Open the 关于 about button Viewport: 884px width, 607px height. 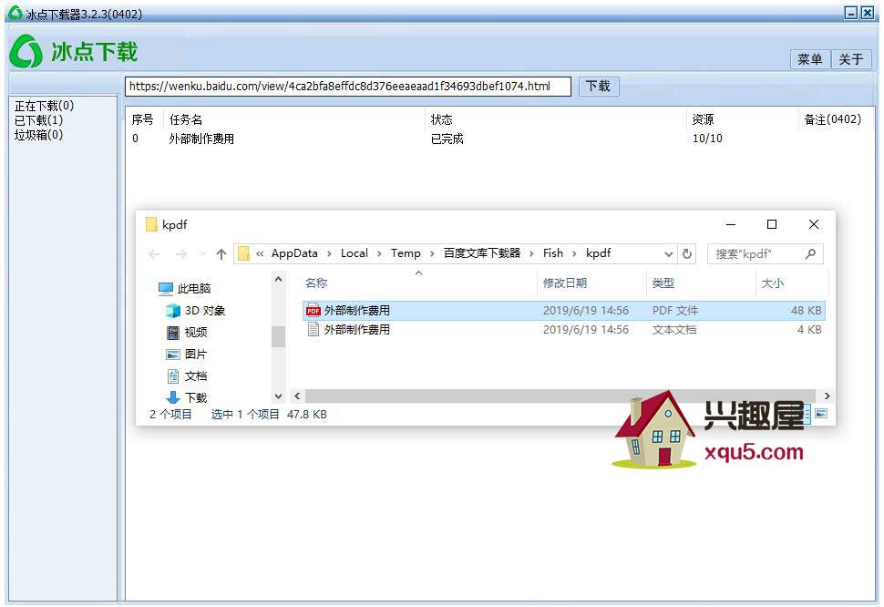point(851,59)
